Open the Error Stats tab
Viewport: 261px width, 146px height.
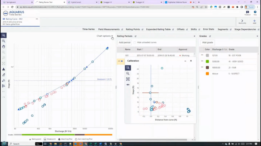pyautogui.click(x=208, y=29)
